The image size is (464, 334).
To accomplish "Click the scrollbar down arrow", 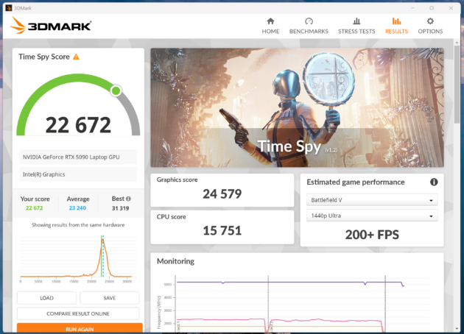I will pyautogui.click(x=457, y=328).
